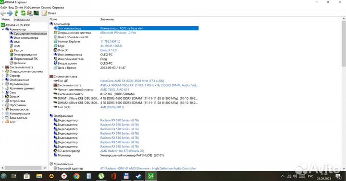This screenshot has width=346, height=181.
Task: Click the tree panel's horizontal scrollbar
Action: [x=24, y=168]
